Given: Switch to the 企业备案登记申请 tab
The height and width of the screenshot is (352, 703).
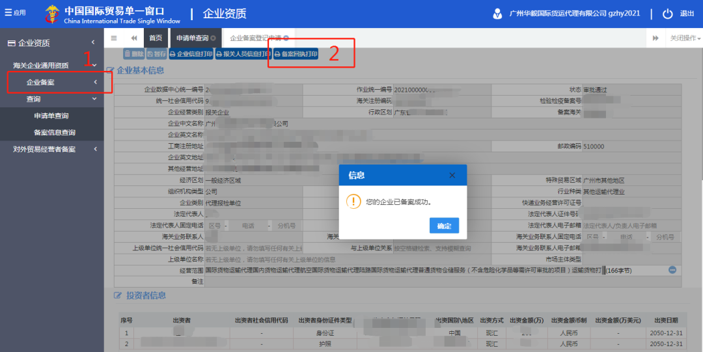Looking at the screenshot, I should 256,38.
